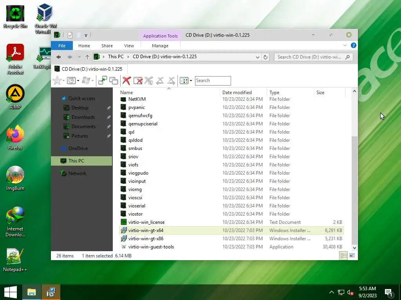
Task: Go up one folder level arrow
Action: coord(87,57)
